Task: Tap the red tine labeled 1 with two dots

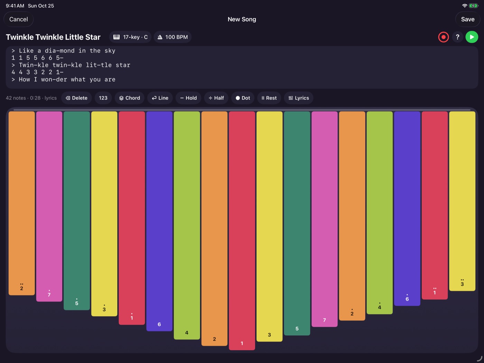Action: (435, 205)
